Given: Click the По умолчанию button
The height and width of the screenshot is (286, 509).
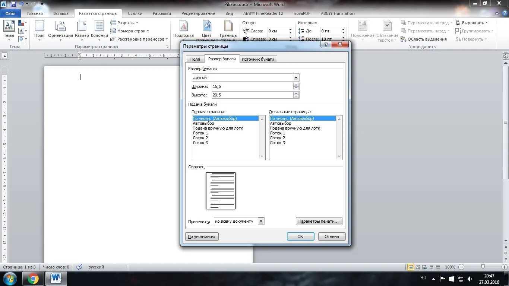Looking at the screenshot, I should (202, 236).
